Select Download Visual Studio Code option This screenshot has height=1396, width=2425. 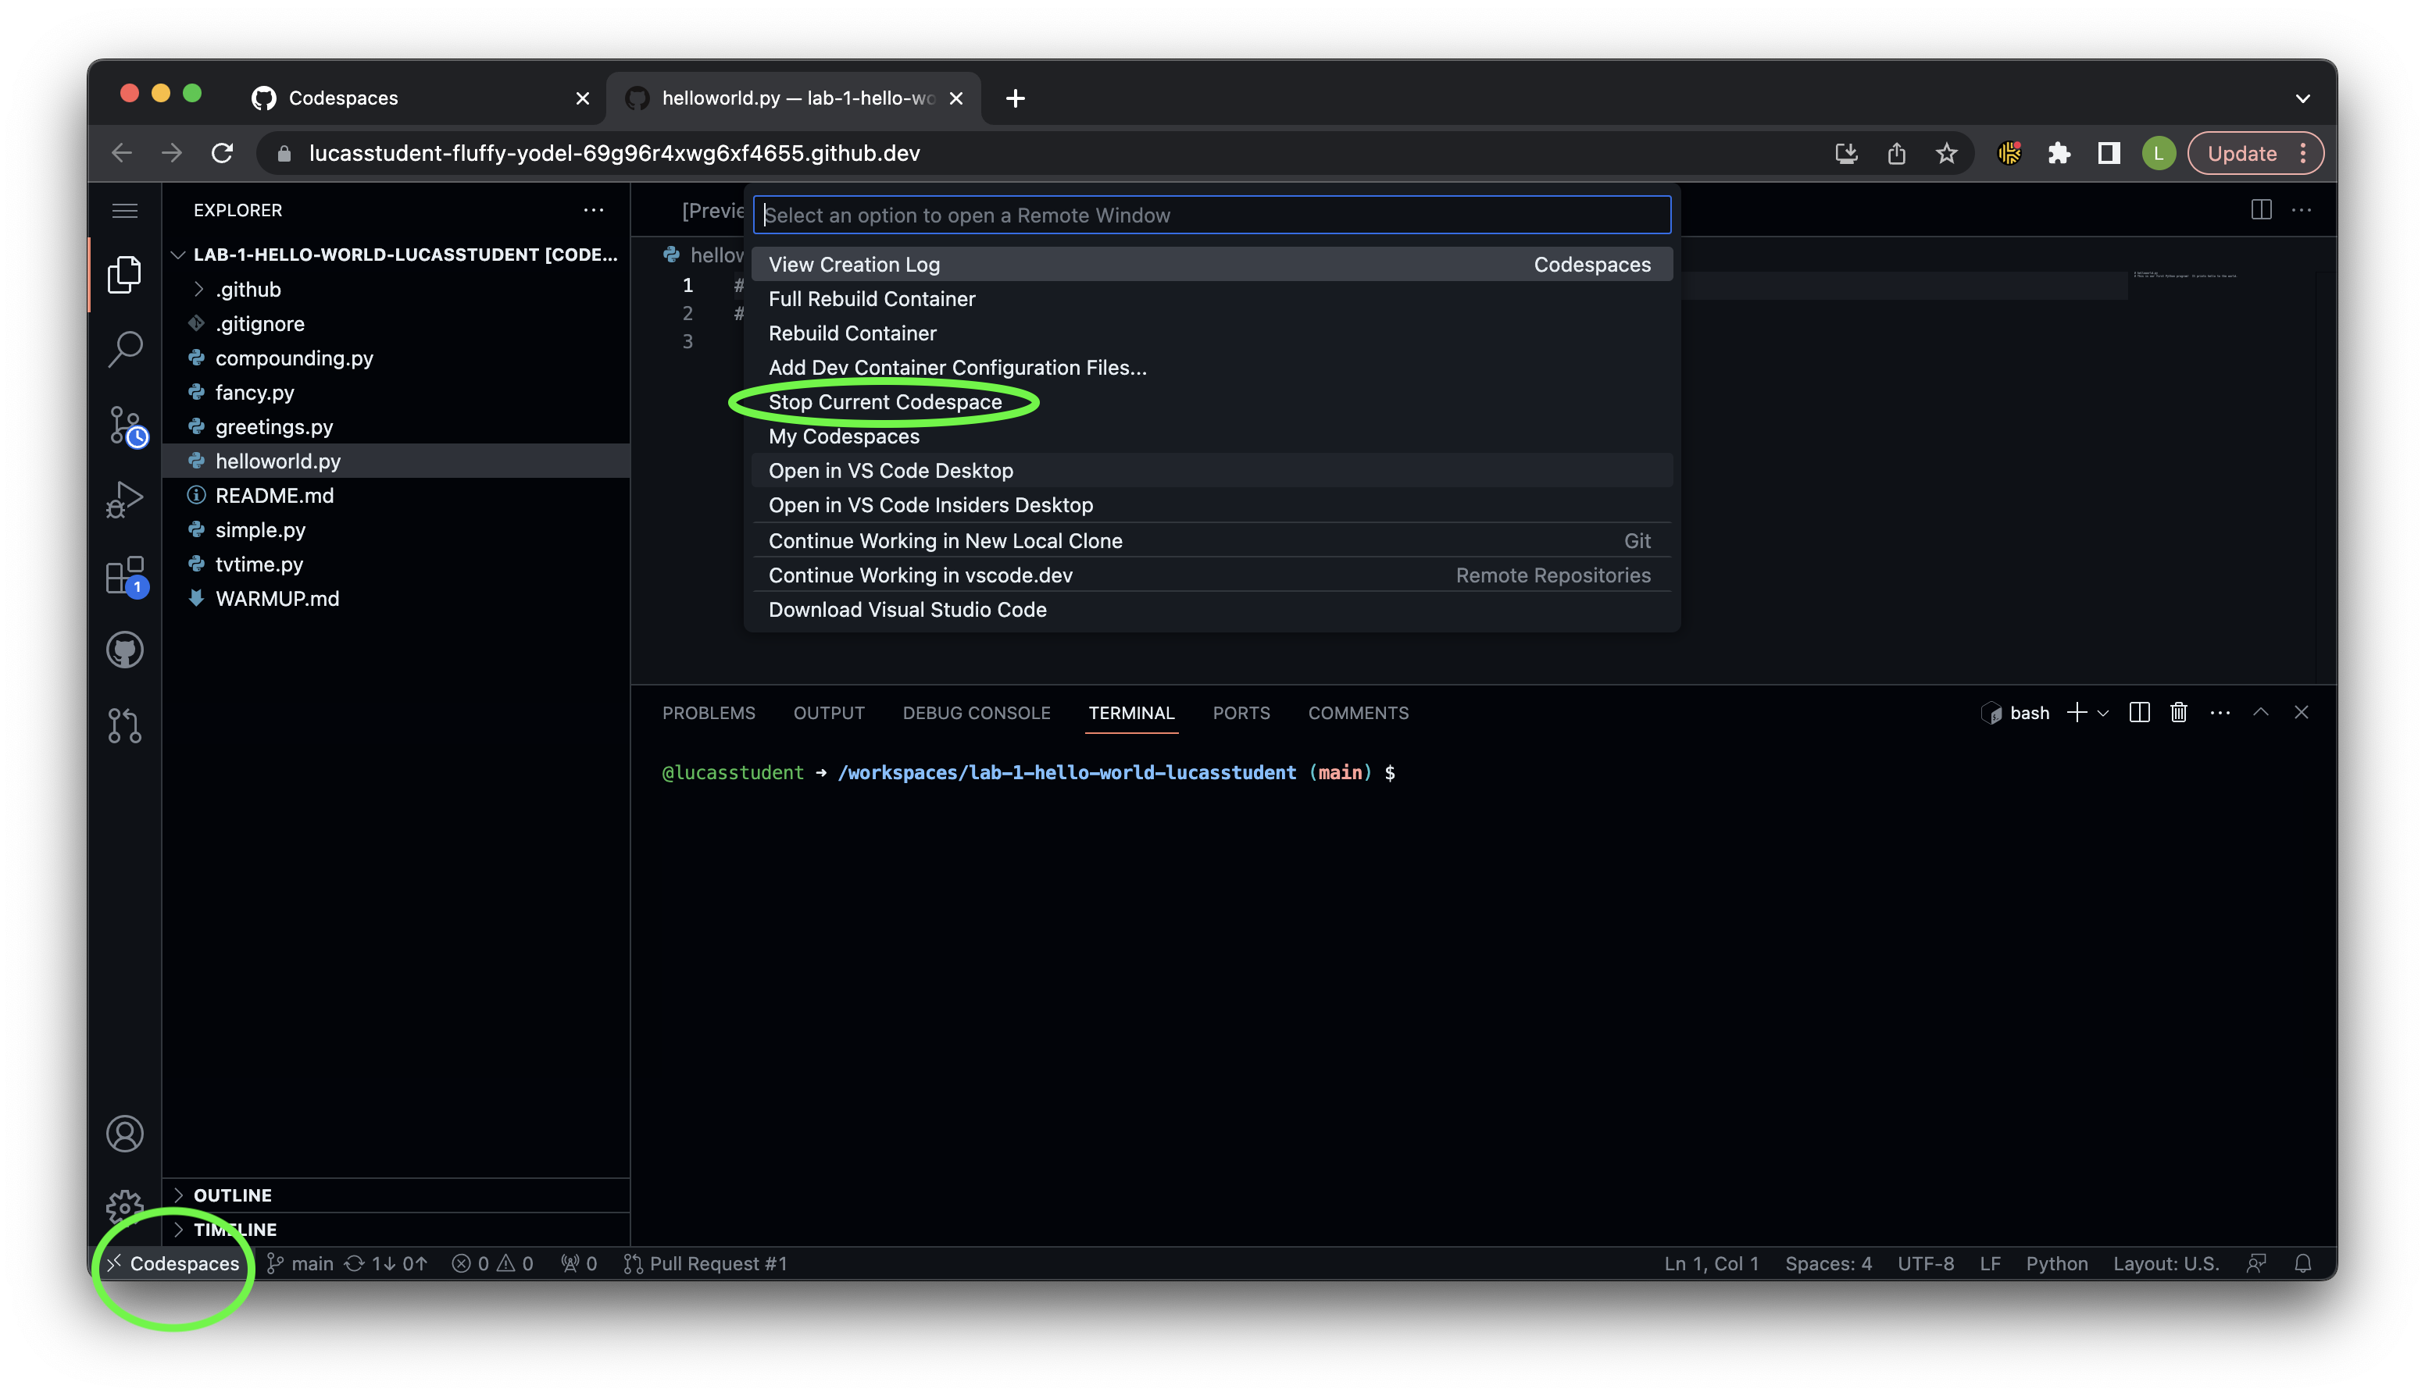pos(1212,610)
